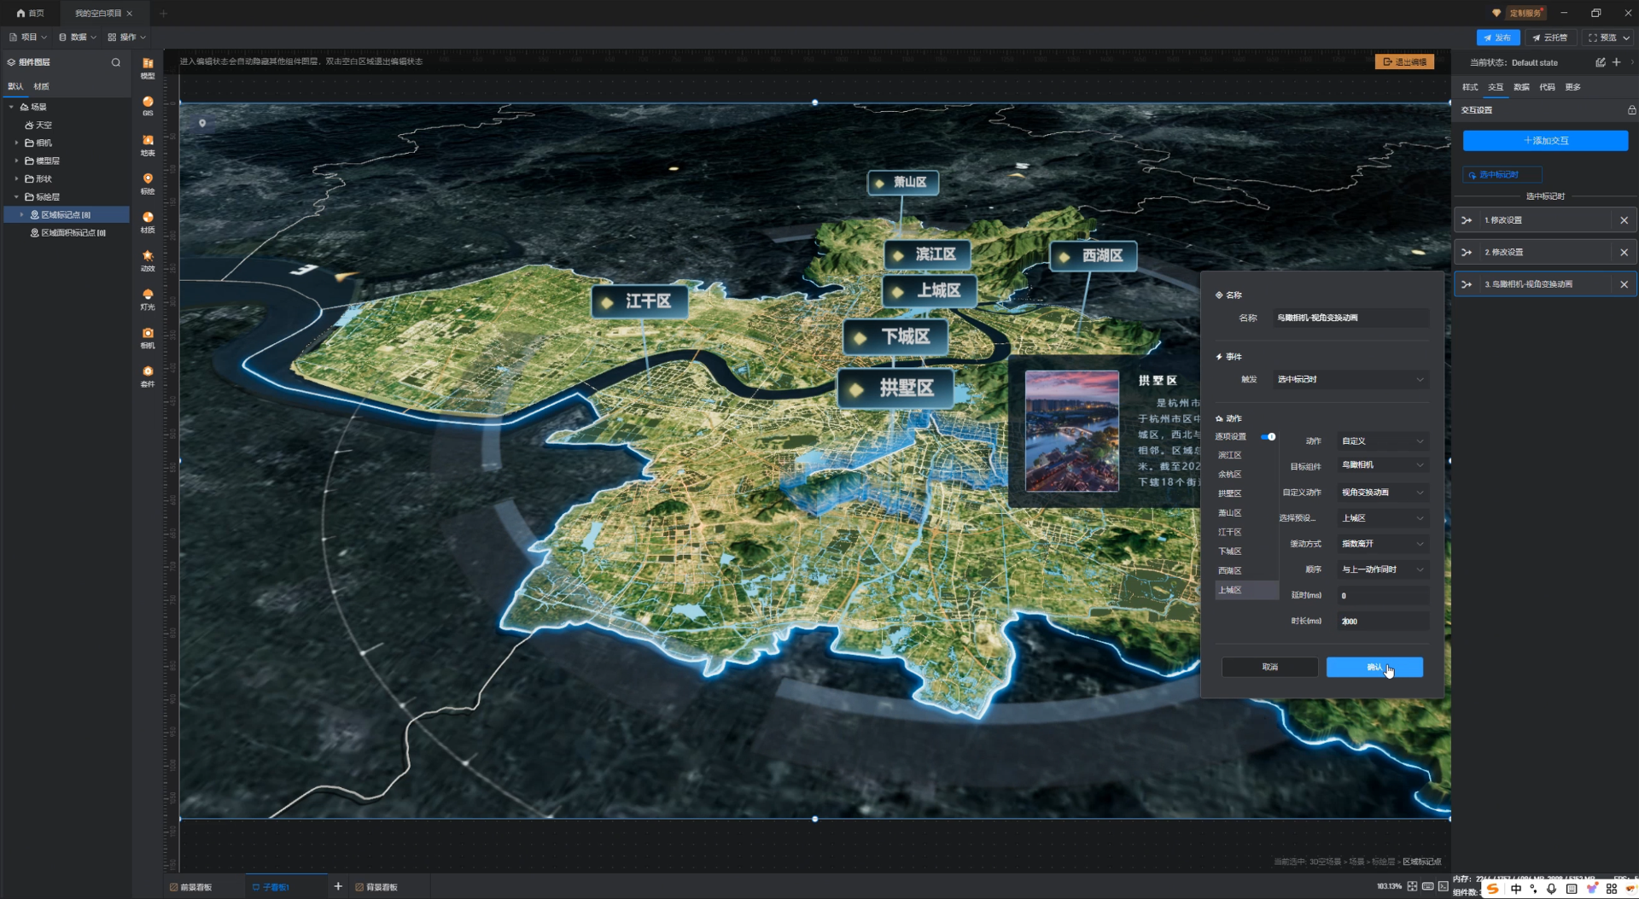
Task: Open the 触发 dropdown showing 选中标记时
Action: coord(1350,379)
